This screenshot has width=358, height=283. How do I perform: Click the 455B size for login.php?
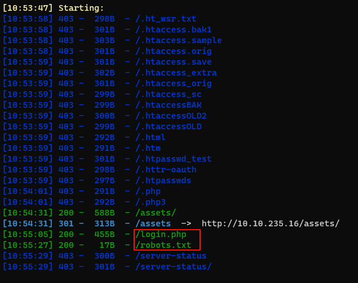point(105,234)
